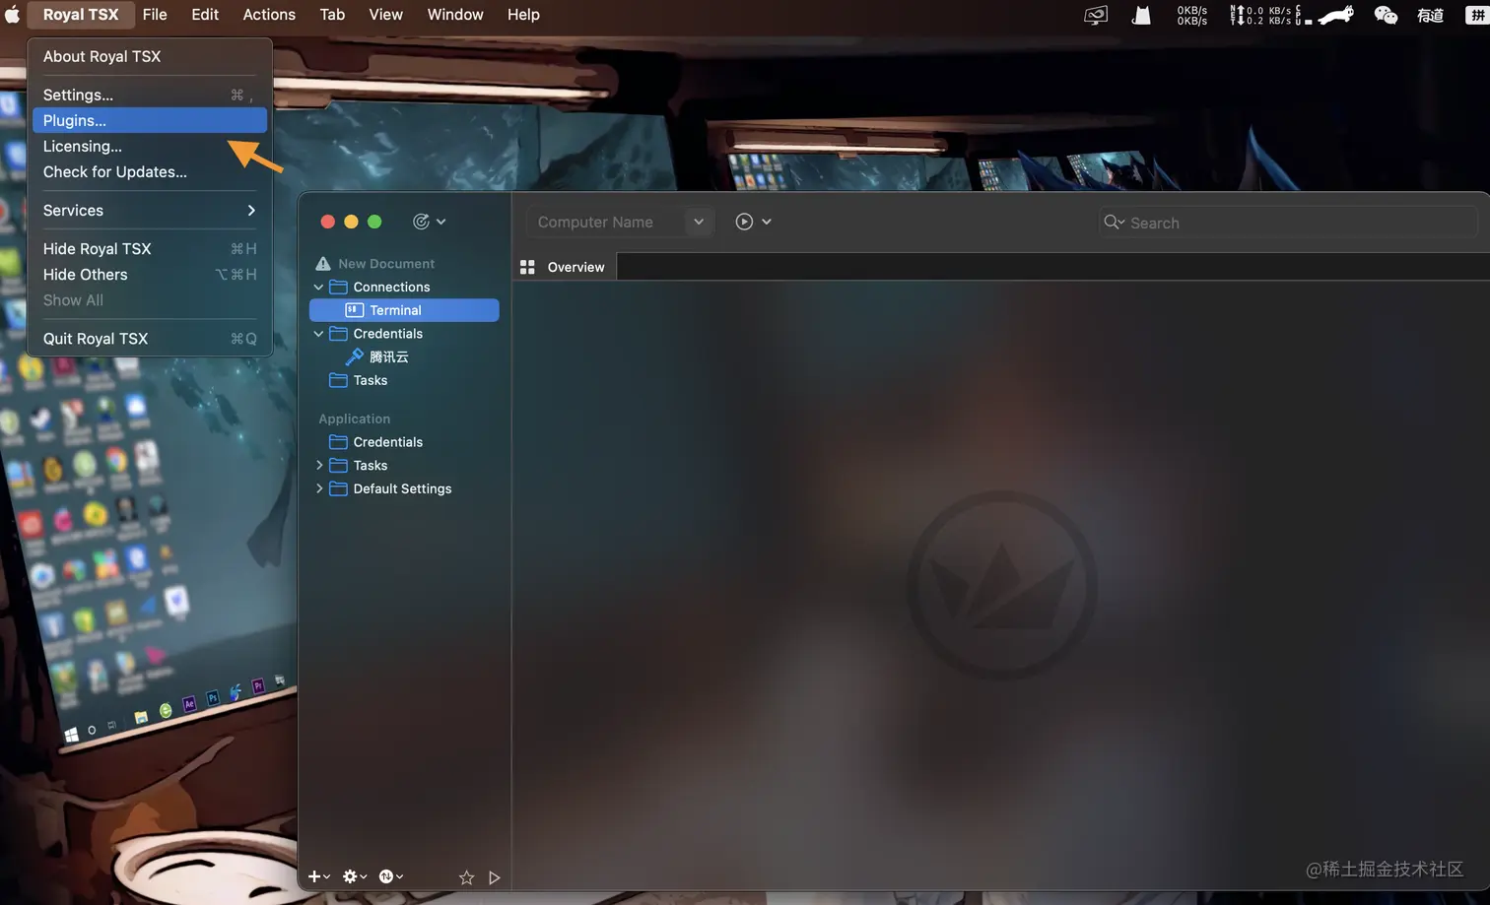The width and height of the screenshot is (1490, 905).
Task: Choose Licensing… in the menu
Action: tap(150, 146)
